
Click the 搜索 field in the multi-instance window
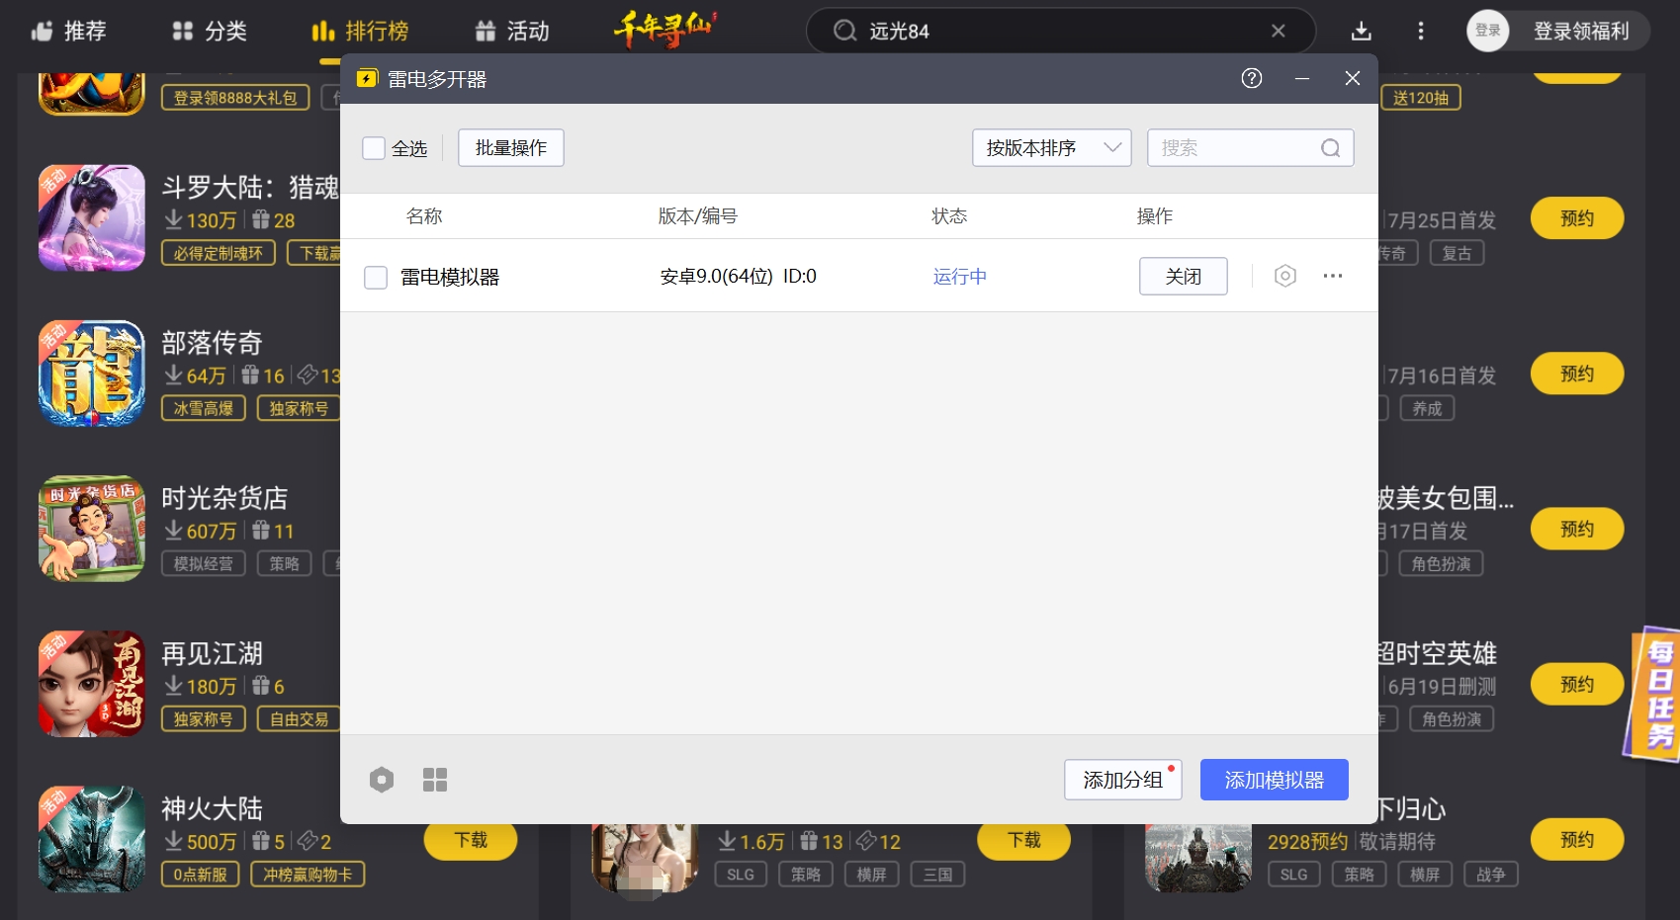[1250, 148]
